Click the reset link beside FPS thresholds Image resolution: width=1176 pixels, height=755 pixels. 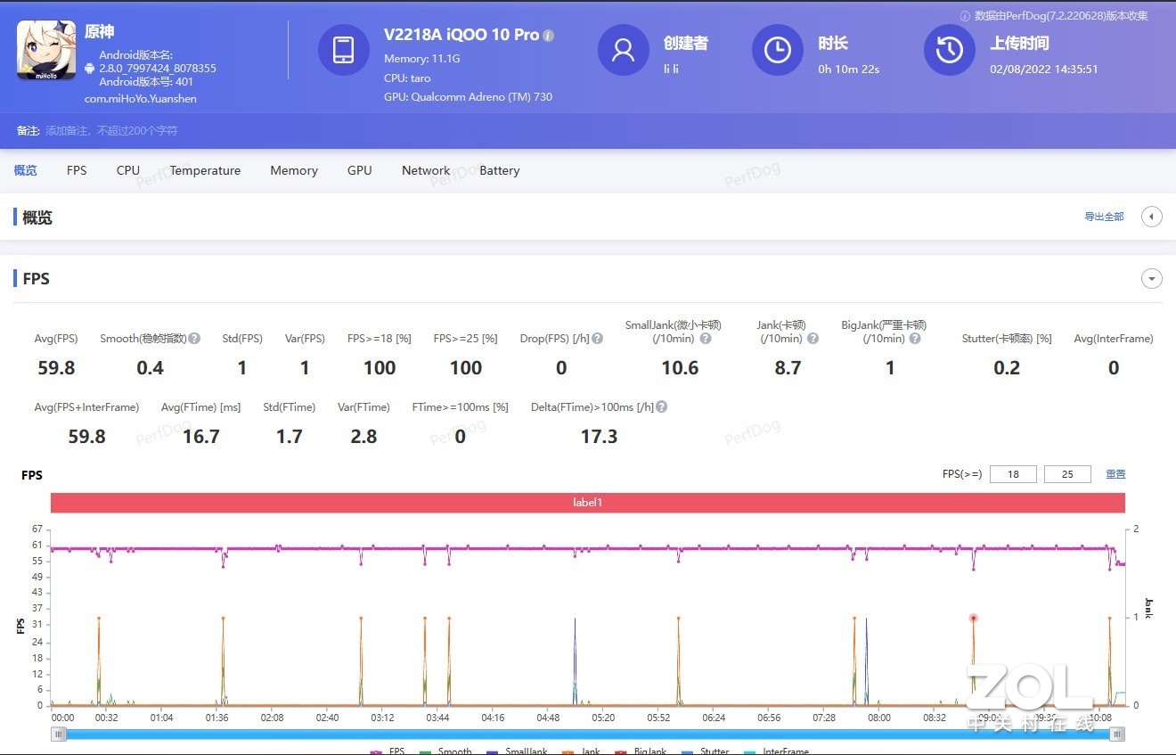1115,474
